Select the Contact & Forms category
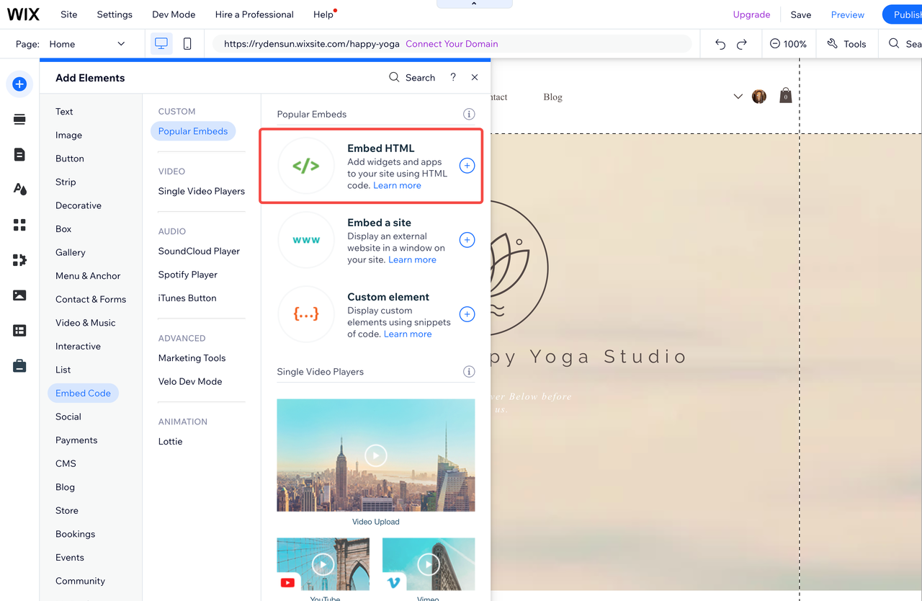922x601 pixels. click(x=91, y=299)
